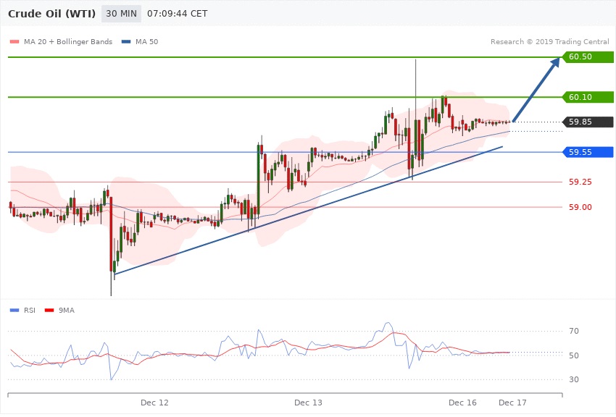Select the Dec 12 date marker
Viewport: 616px width, 417px height.
tap(154, 402)
